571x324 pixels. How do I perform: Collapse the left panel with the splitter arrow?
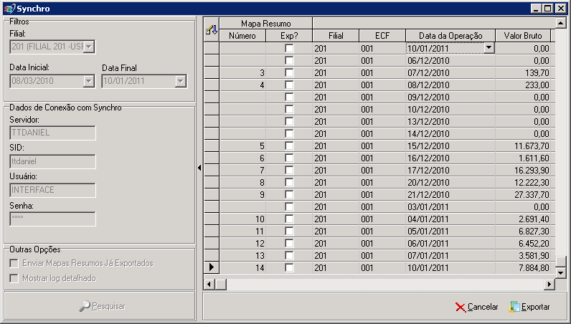pyautogui.click(x=199, y=168)
